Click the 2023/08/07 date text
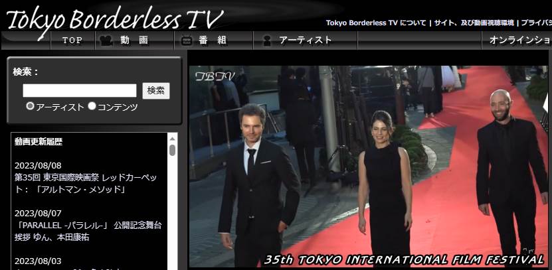Image resolution: width=552 pixels, height=270 pixels. coord(38,214)
